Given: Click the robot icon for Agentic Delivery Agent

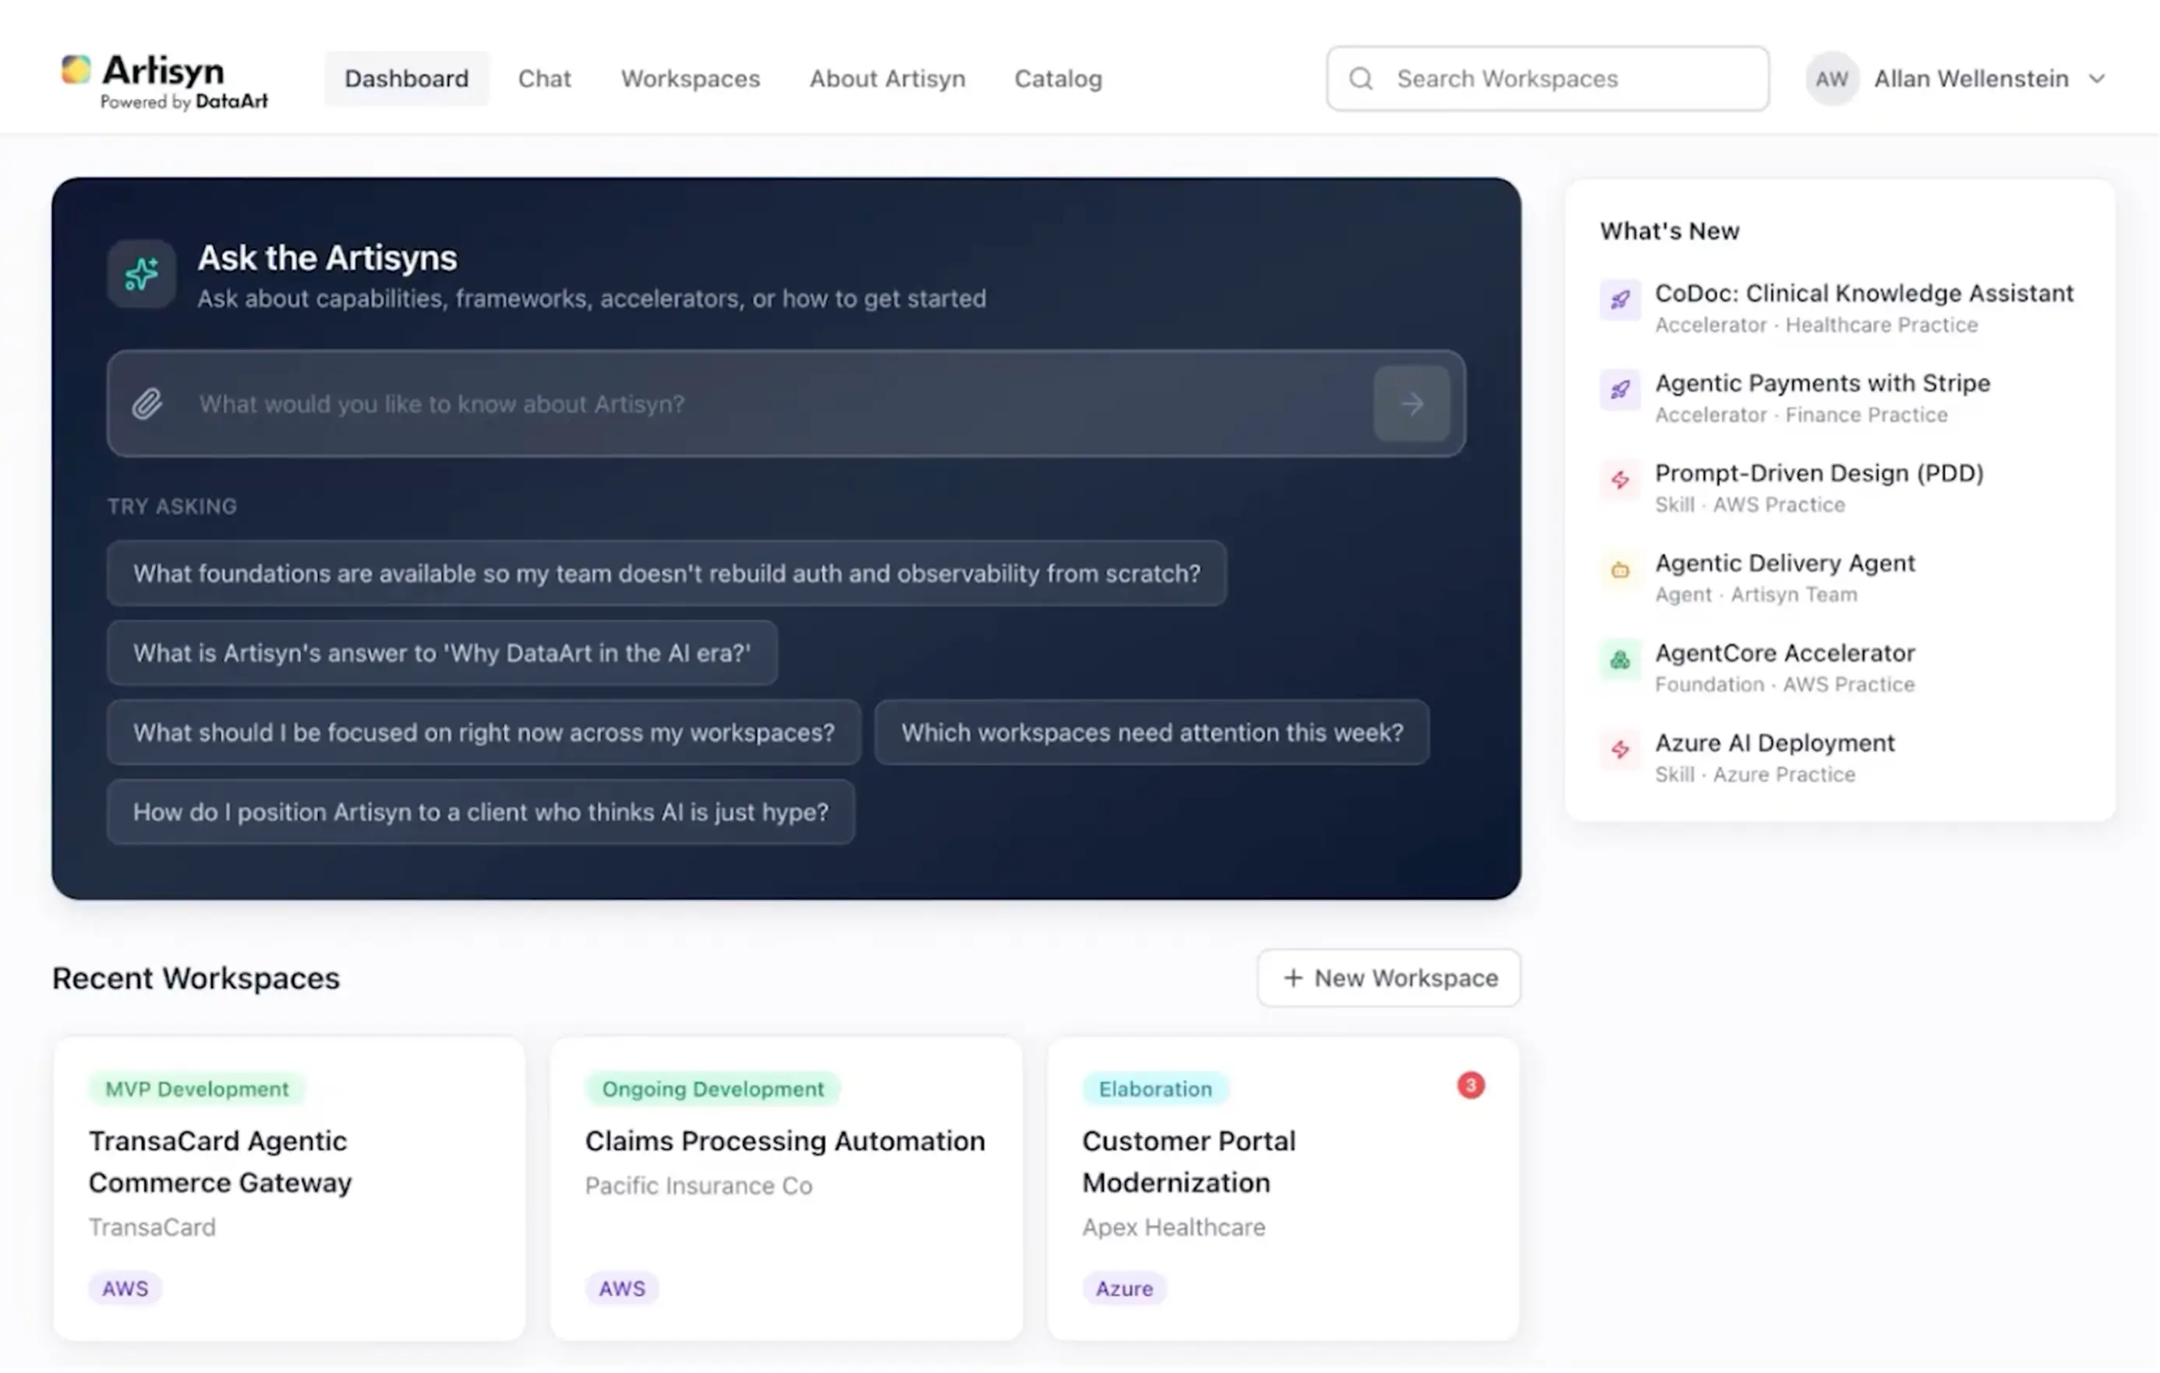Looking at the screenshot, I should pyautogui.click(x=1620, y=570).
